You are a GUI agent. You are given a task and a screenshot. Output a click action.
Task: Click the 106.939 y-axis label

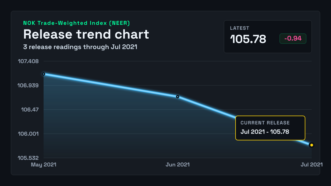[28, 85]
